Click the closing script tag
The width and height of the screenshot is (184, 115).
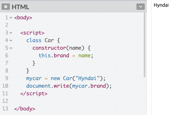point(34,94)
